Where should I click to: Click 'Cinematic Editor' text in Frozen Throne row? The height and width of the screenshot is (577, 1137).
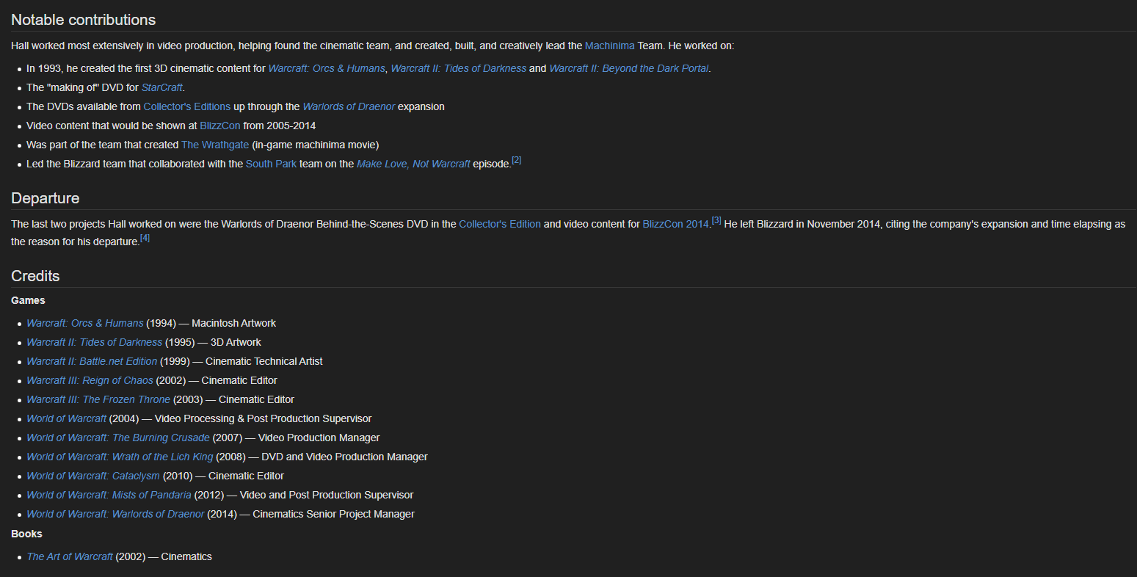click(x=257, y=399)
